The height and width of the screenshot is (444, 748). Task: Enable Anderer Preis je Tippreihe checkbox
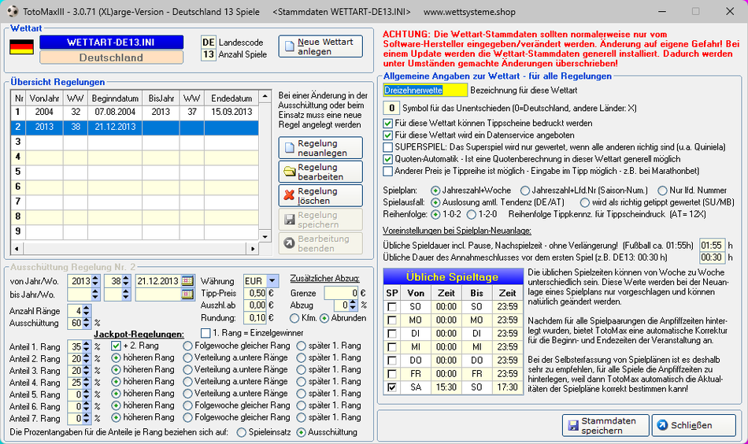click(x=388, y=171)
